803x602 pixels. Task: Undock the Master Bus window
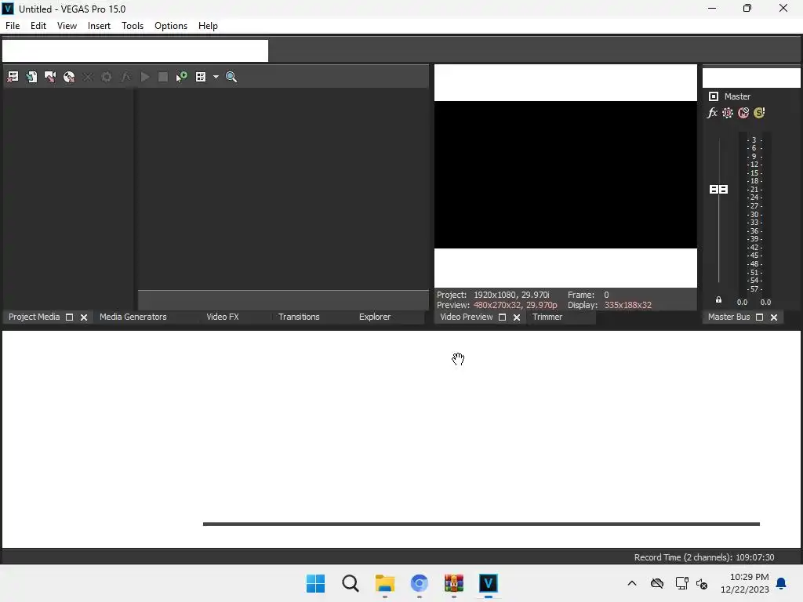[759, 317]
